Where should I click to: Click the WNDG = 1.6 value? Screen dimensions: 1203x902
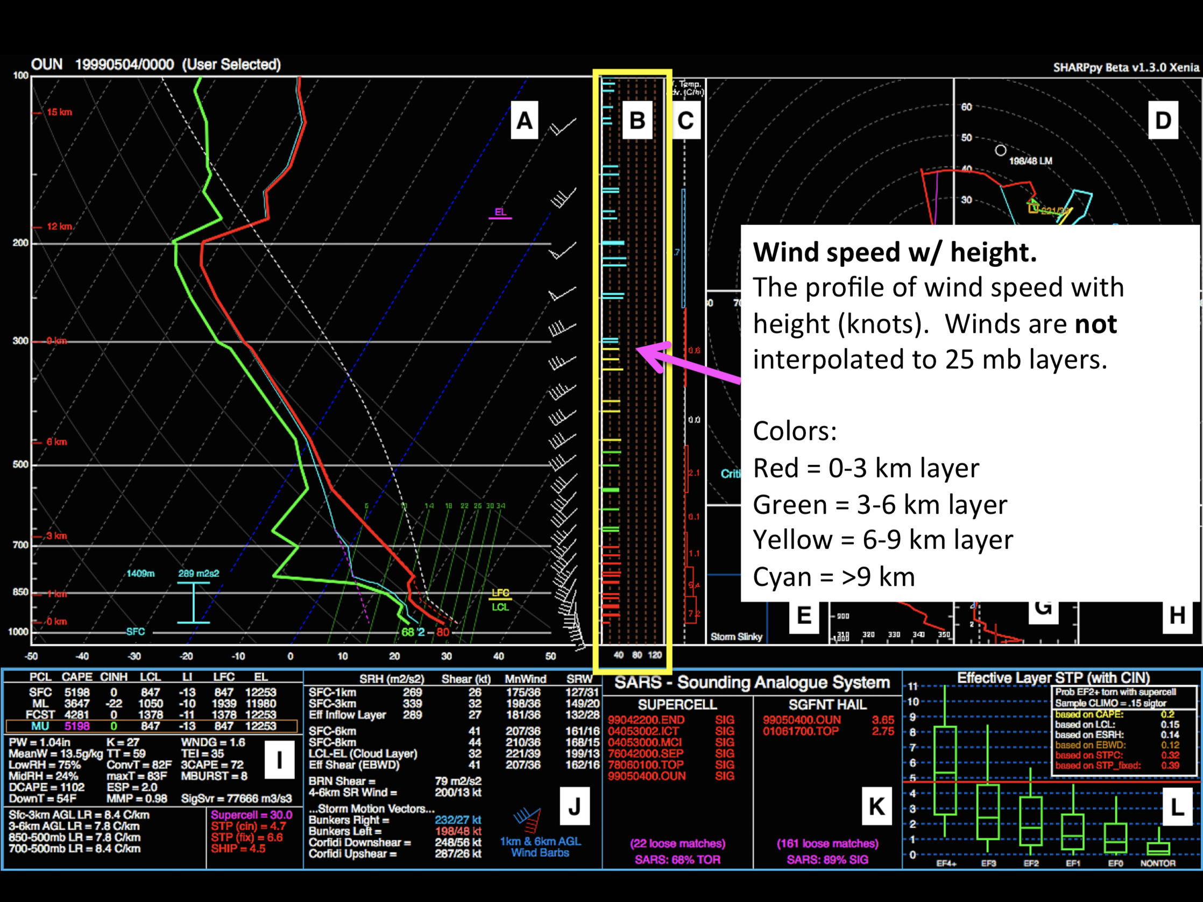point(213,743)
